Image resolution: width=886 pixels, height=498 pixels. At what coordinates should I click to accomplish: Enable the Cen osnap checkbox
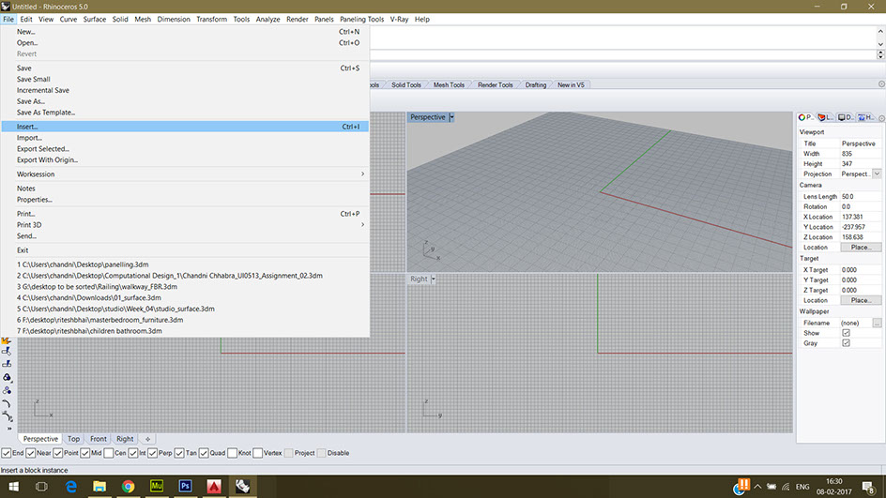pyautogui.click(x=109, y=453)
